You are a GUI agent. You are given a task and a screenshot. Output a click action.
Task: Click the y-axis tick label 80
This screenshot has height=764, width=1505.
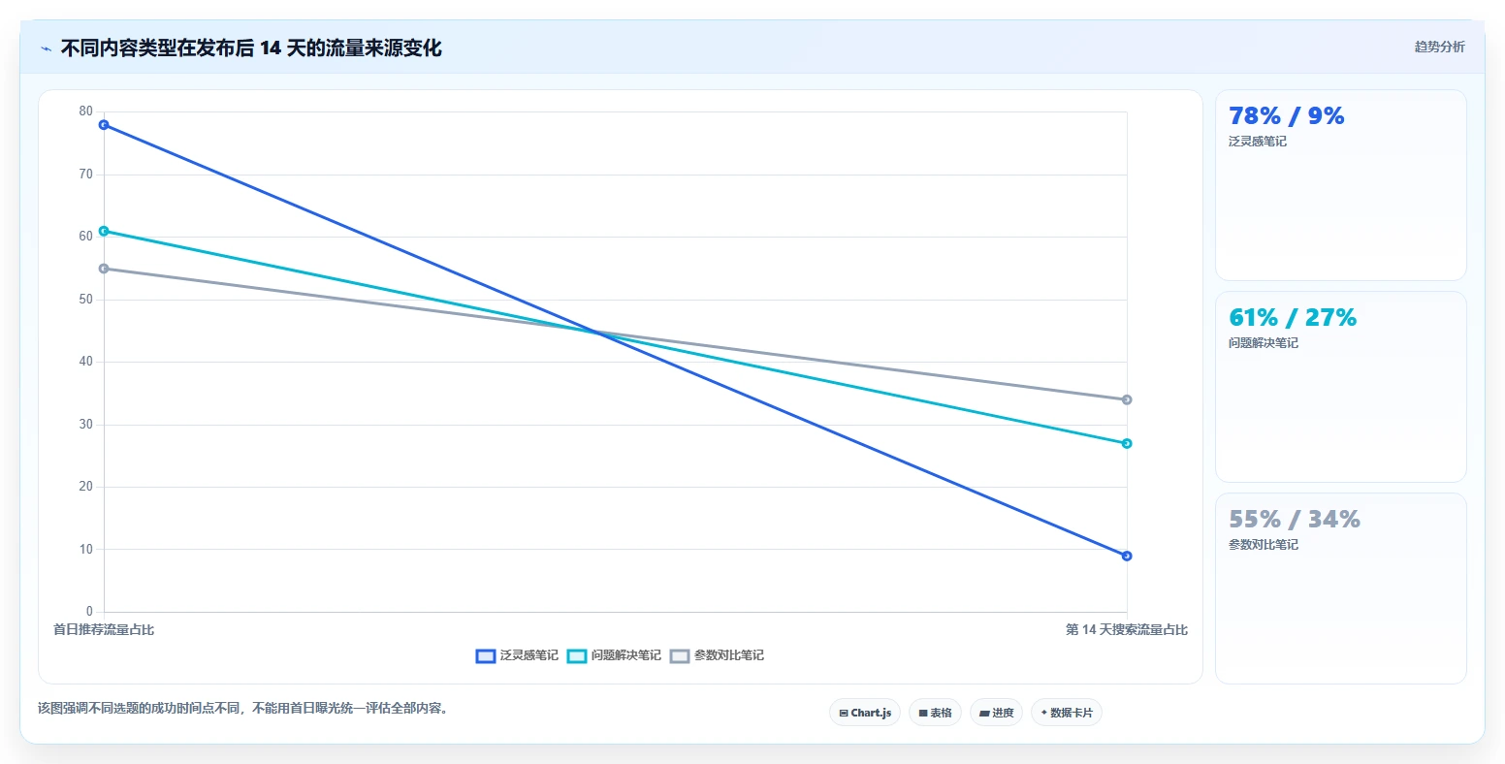pos(86,111)
